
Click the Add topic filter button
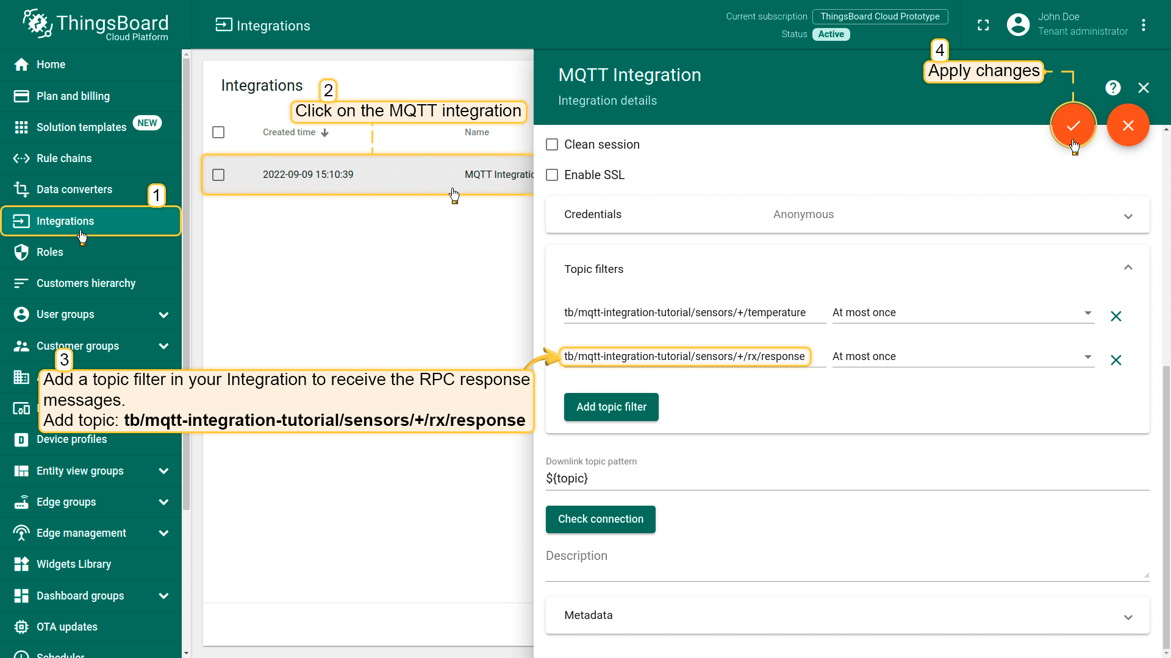pos(611,407)
